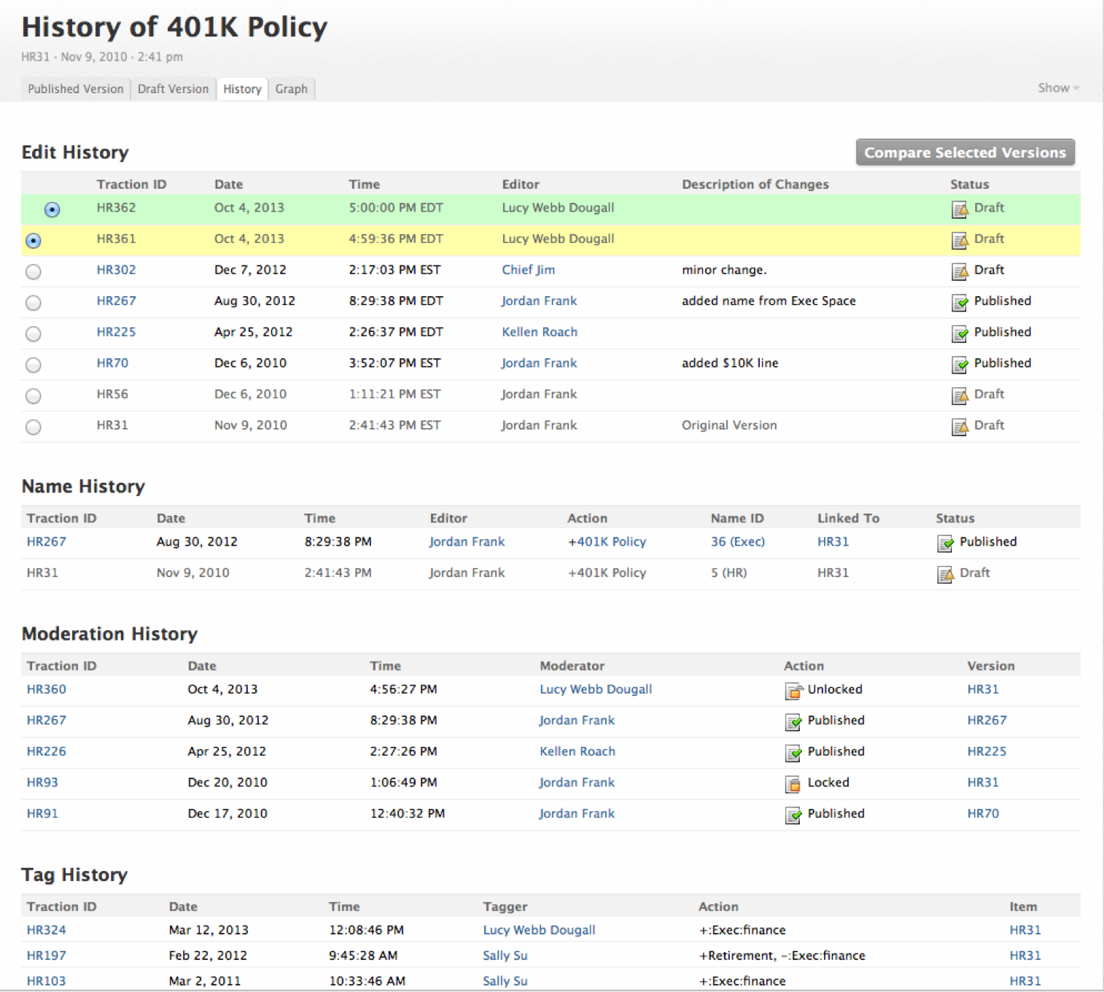Open the Chief Jim editor link

528,270
